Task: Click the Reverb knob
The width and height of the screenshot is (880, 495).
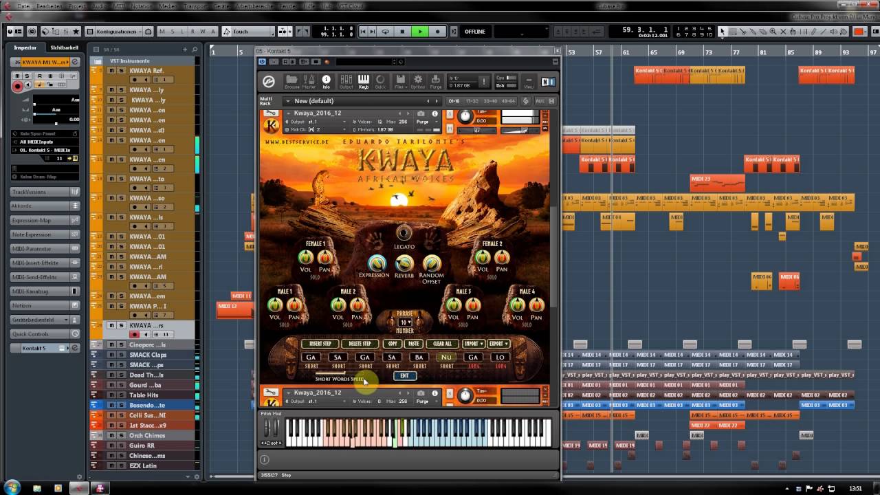Action: [x=404, y=263]
